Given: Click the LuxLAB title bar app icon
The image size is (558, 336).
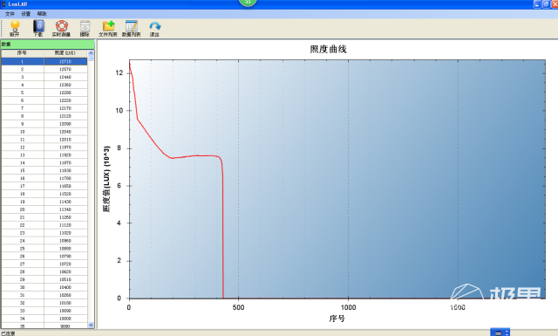Looking at the screenshot, I should coord(3,3).
